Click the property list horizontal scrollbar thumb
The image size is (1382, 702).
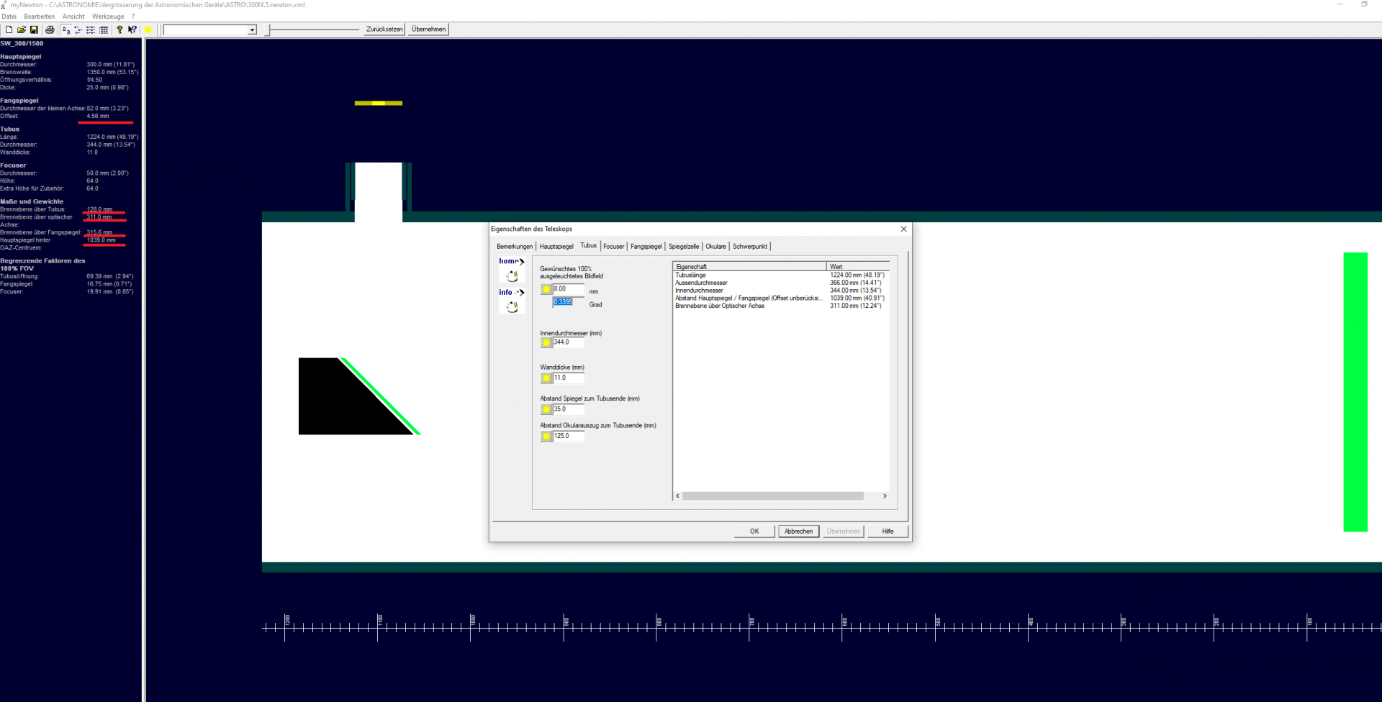pos(773,496)
